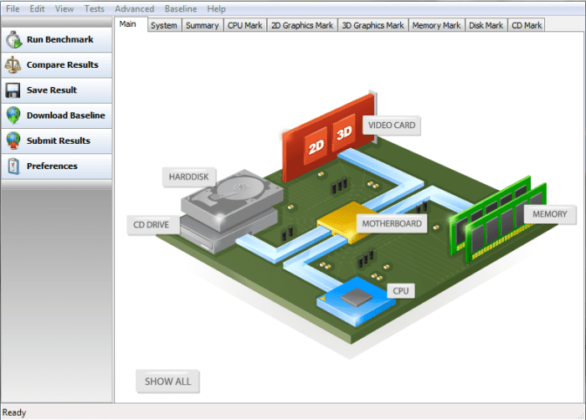Click the Run Benchmark stopwatch icon

click(x=13, y=39)
